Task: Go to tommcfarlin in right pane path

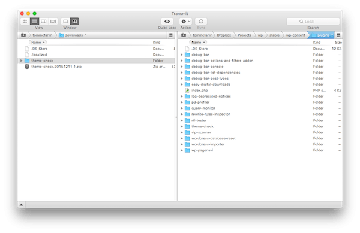Action: (203, 35)
